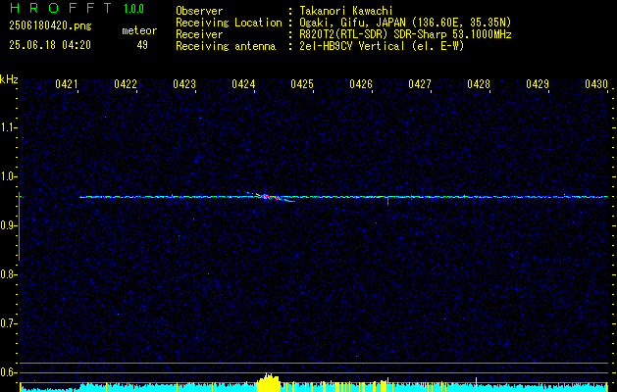The image size is (617, 392).
Task: Click the meteor count 49
Action: tap(142, 45)
